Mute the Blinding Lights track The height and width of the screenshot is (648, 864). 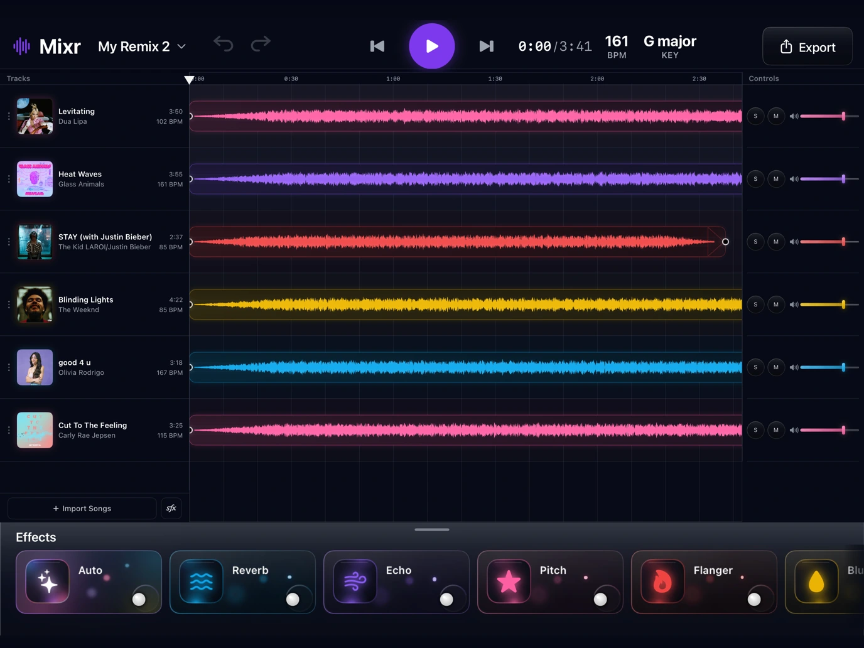pyautogui.click(x=776, y=305)
